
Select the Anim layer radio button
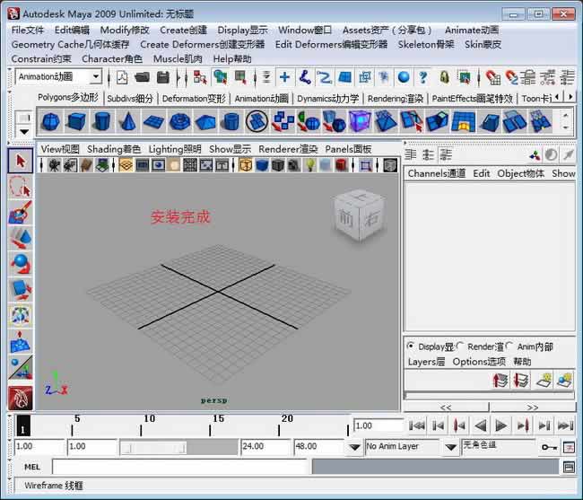tap(509, 346)
